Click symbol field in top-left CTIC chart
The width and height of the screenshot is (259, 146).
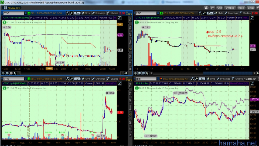click(x=13, y=13)
